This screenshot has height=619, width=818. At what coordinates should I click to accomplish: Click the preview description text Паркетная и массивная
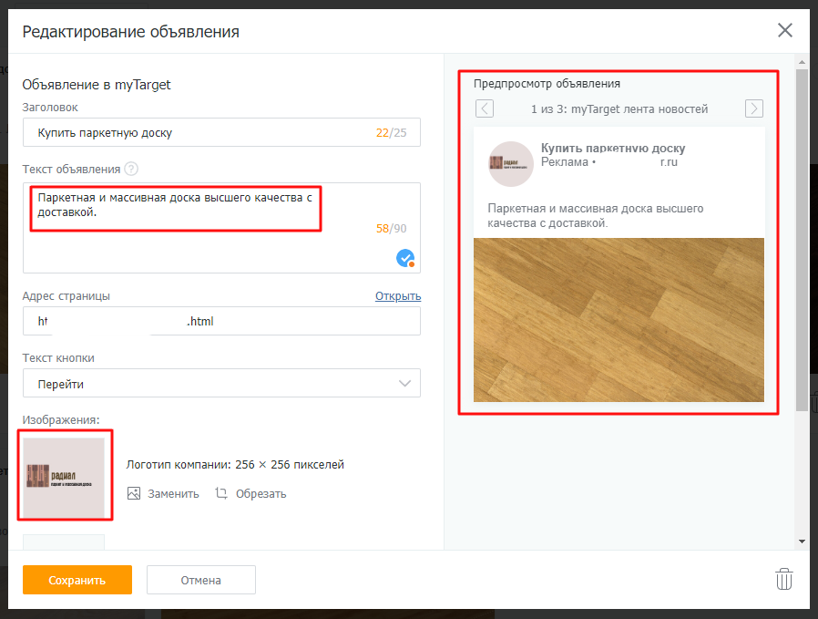click(x=595, y=215)
